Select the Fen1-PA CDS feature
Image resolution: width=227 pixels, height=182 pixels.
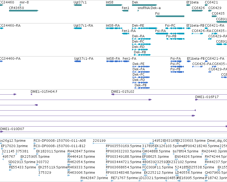click(x=126, y=61)
